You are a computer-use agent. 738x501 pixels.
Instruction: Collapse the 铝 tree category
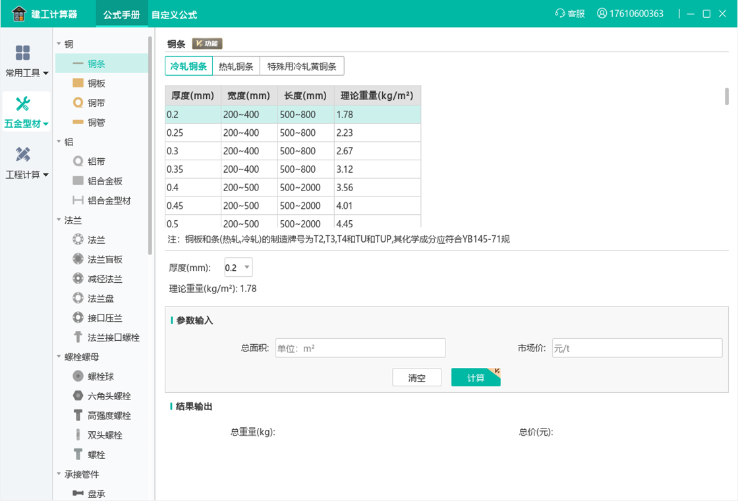click(x=59, y=142)
